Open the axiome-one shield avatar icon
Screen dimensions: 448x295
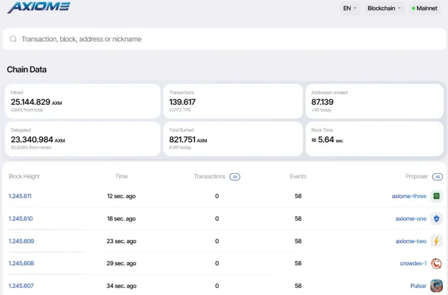(436, 219)
